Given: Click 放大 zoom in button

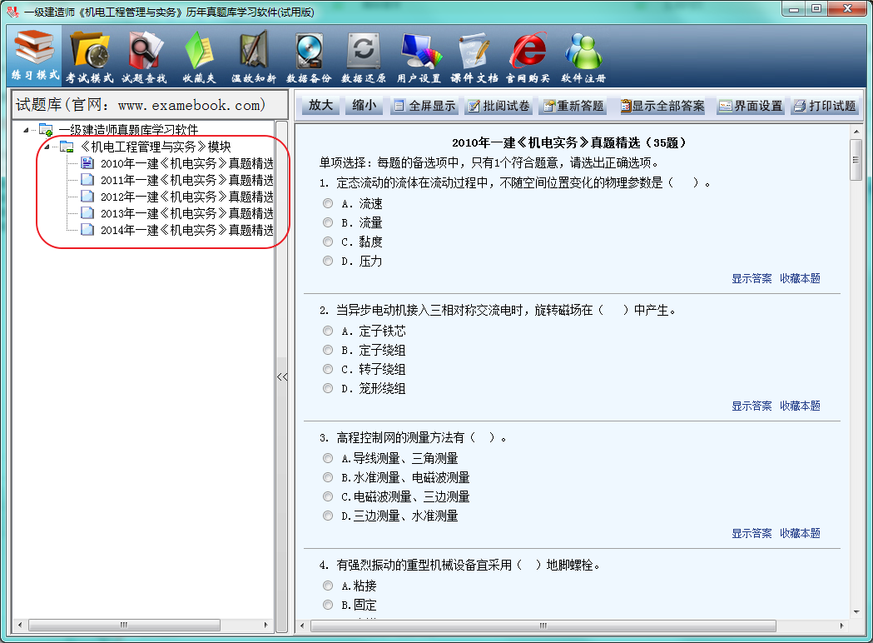Looking at the screenshot, I should pos(320,105).
